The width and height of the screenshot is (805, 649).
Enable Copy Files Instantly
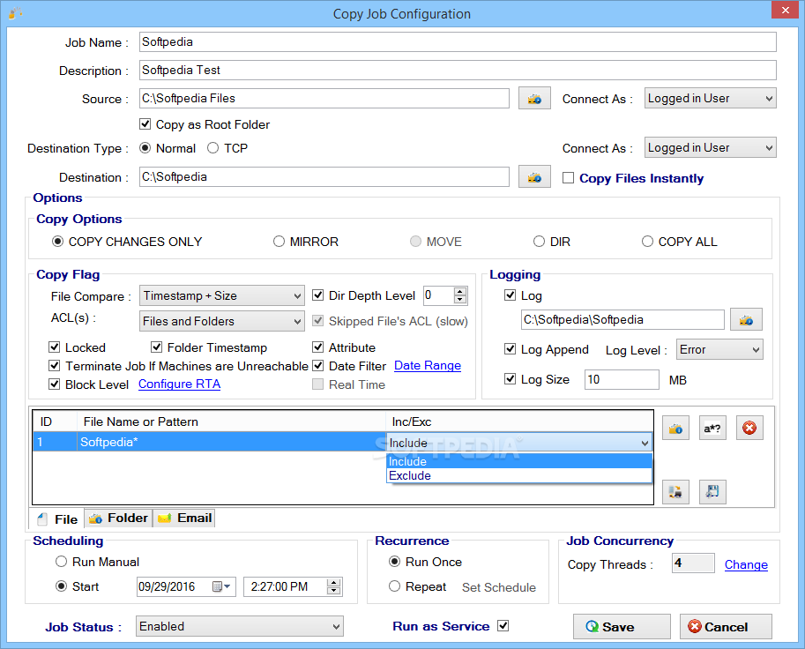tap(568, 177)
